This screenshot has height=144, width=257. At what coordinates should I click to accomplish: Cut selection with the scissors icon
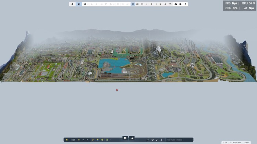102,4
